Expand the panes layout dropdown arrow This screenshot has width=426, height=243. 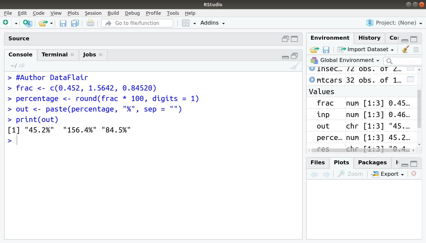[194, 23]
